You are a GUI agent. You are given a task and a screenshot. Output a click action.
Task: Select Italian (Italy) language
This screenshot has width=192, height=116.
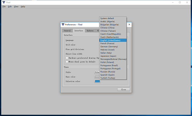(x=113, y=53)
